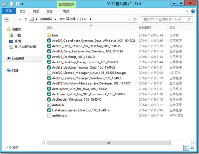Viewport: 199px width, 154px height.
Task: Switch to the 管理 ribbon tab
Action: 66,11
